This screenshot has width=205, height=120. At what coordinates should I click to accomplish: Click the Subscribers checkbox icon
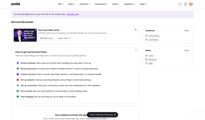click(x=146, y=36)
